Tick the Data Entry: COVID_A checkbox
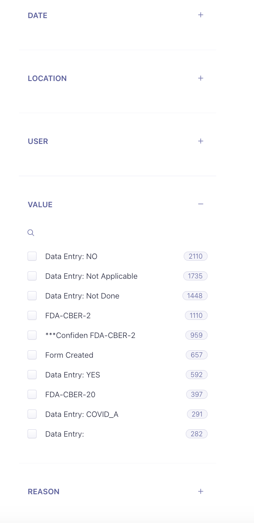This screenshot has width=254, height=523. pyautogui.click(x=32, y=414)
